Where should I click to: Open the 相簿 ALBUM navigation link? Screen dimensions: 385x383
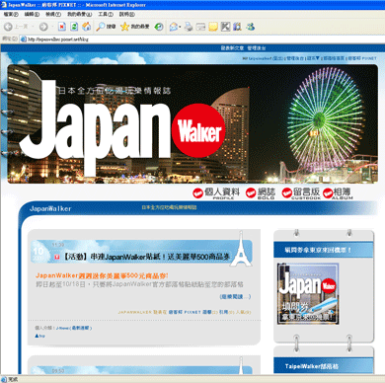click(x=339, y=193)
